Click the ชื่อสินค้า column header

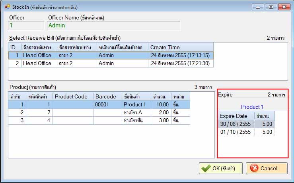pyautogui.click(x=136, y=96)
